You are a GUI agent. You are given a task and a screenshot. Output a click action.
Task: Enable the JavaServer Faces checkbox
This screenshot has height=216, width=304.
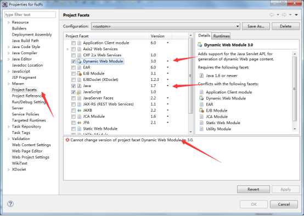click(74, 98)
